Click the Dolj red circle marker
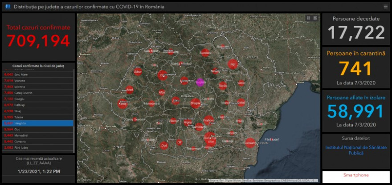The height and width of the screenshot is (185, 392). pos(164,145)
